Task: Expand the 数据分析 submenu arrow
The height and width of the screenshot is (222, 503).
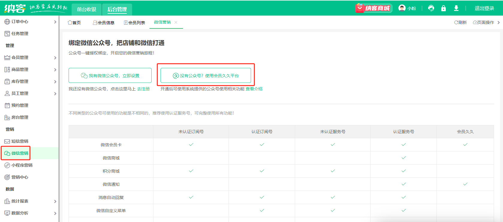Action: click(55, 213)
